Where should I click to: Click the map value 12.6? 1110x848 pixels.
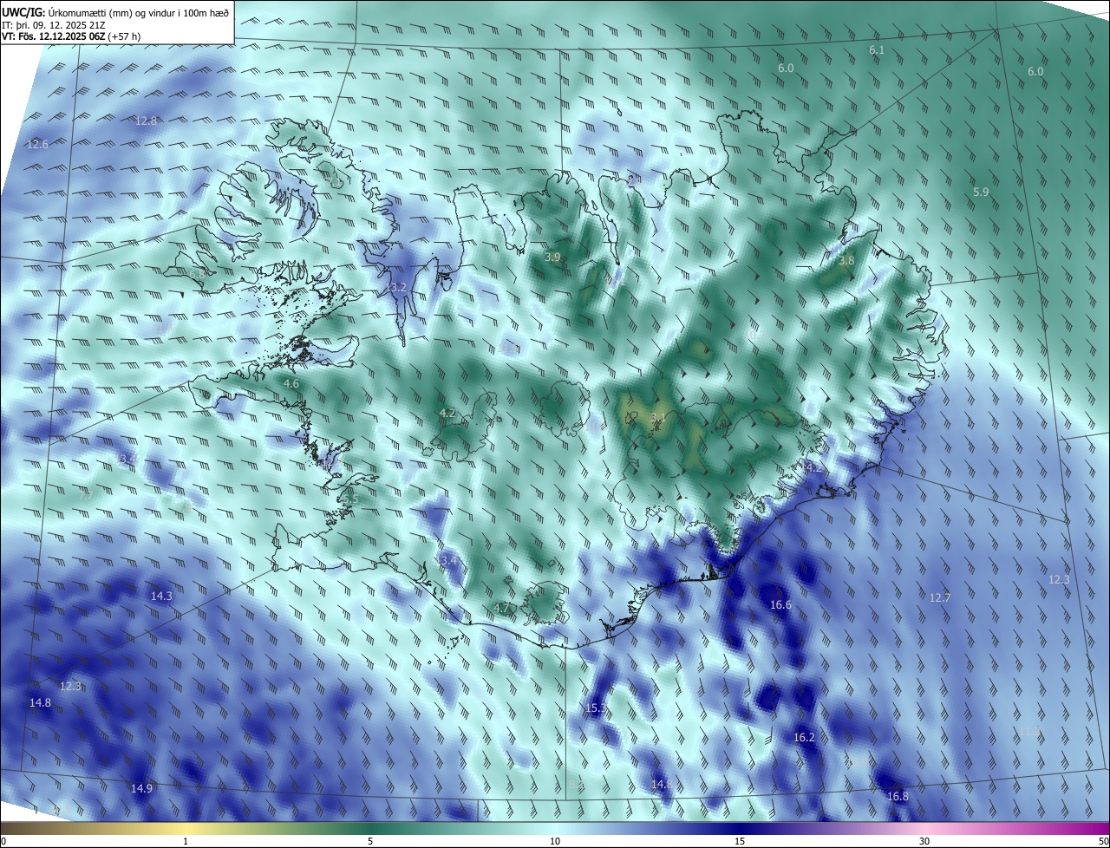click(x=37, y=145)
